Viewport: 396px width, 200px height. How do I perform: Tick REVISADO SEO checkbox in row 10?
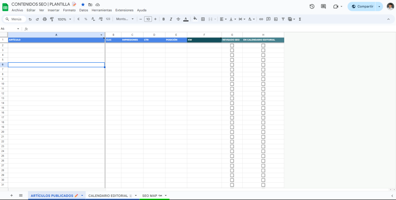(232, 84)
